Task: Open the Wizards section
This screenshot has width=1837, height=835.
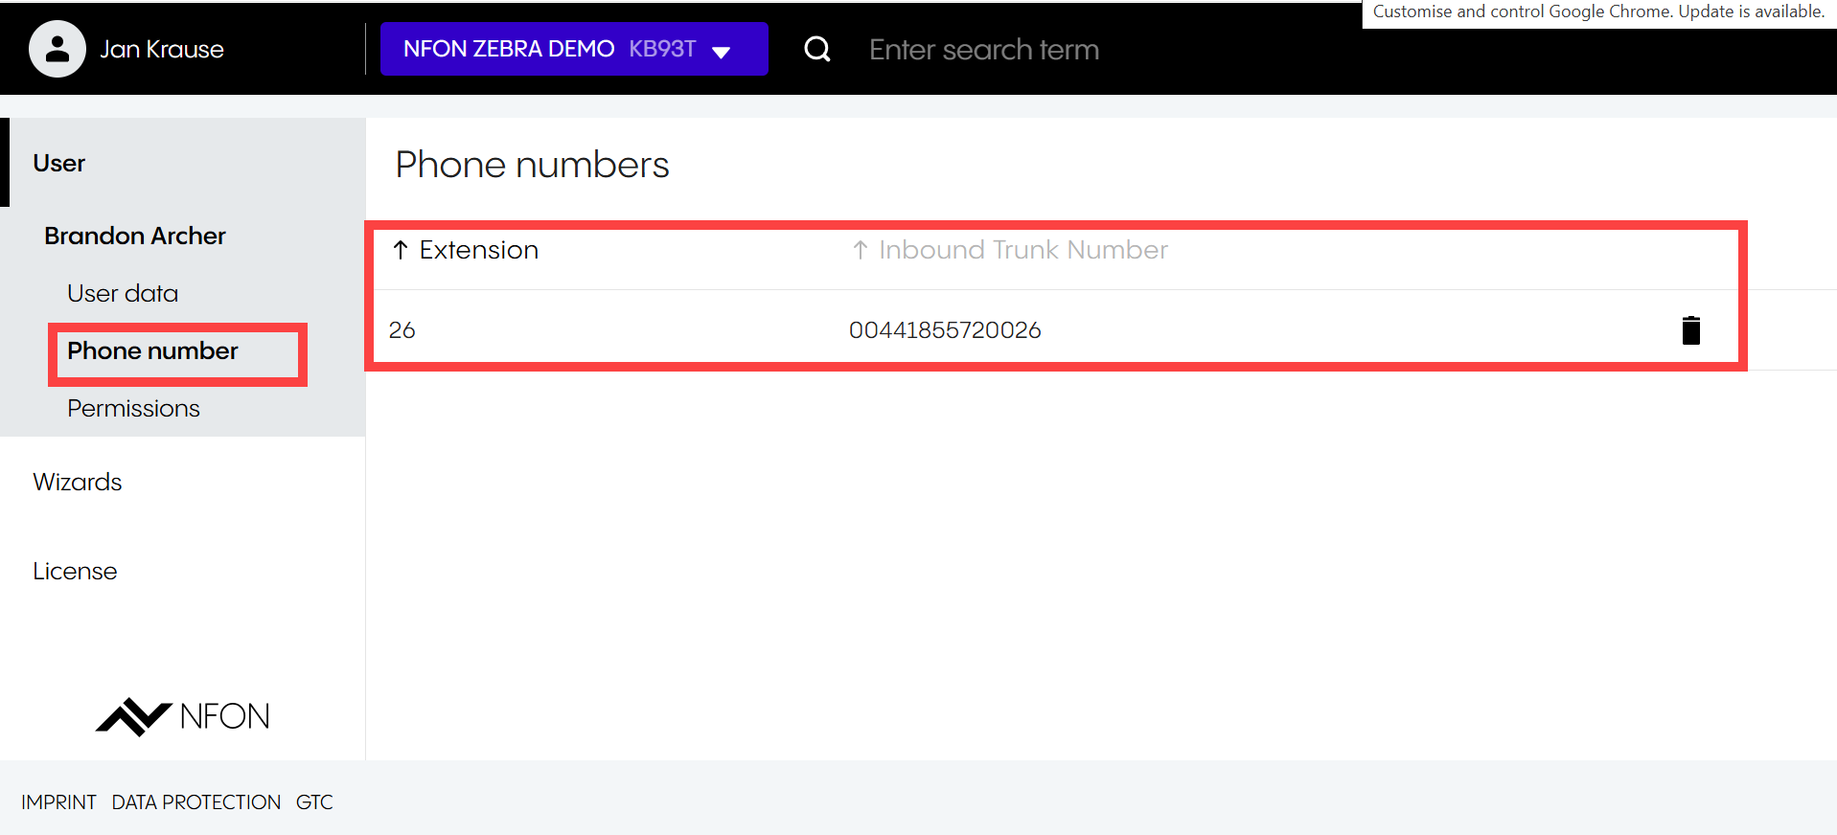Action: [x=78, y=482]
